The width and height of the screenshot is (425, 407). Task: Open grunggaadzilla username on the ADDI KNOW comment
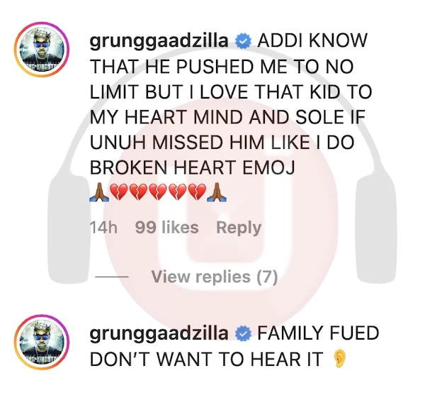click(x=159, y=41)
